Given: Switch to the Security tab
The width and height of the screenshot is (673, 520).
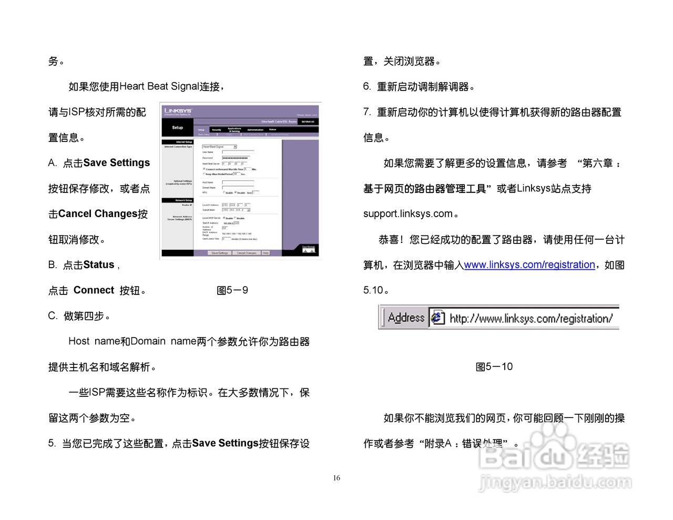Looking at the screenshot, I should click(x=217, y=129).
